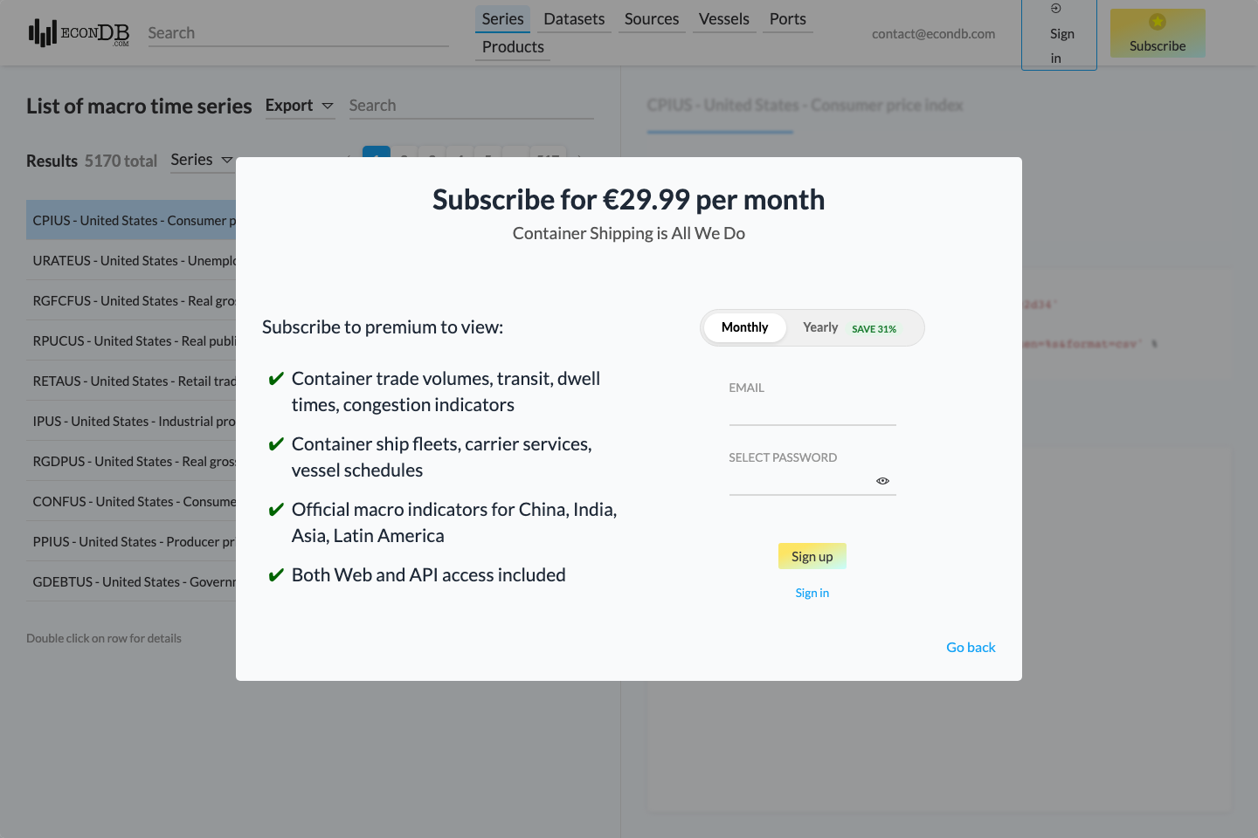Open page 517 of results
Screen dimensions: 1258x838
pos(549,160)
